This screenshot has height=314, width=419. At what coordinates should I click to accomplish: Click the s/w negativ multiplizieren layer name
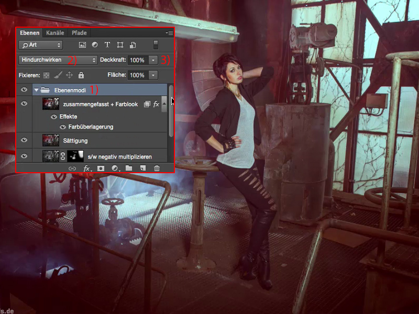pos(120,156)
